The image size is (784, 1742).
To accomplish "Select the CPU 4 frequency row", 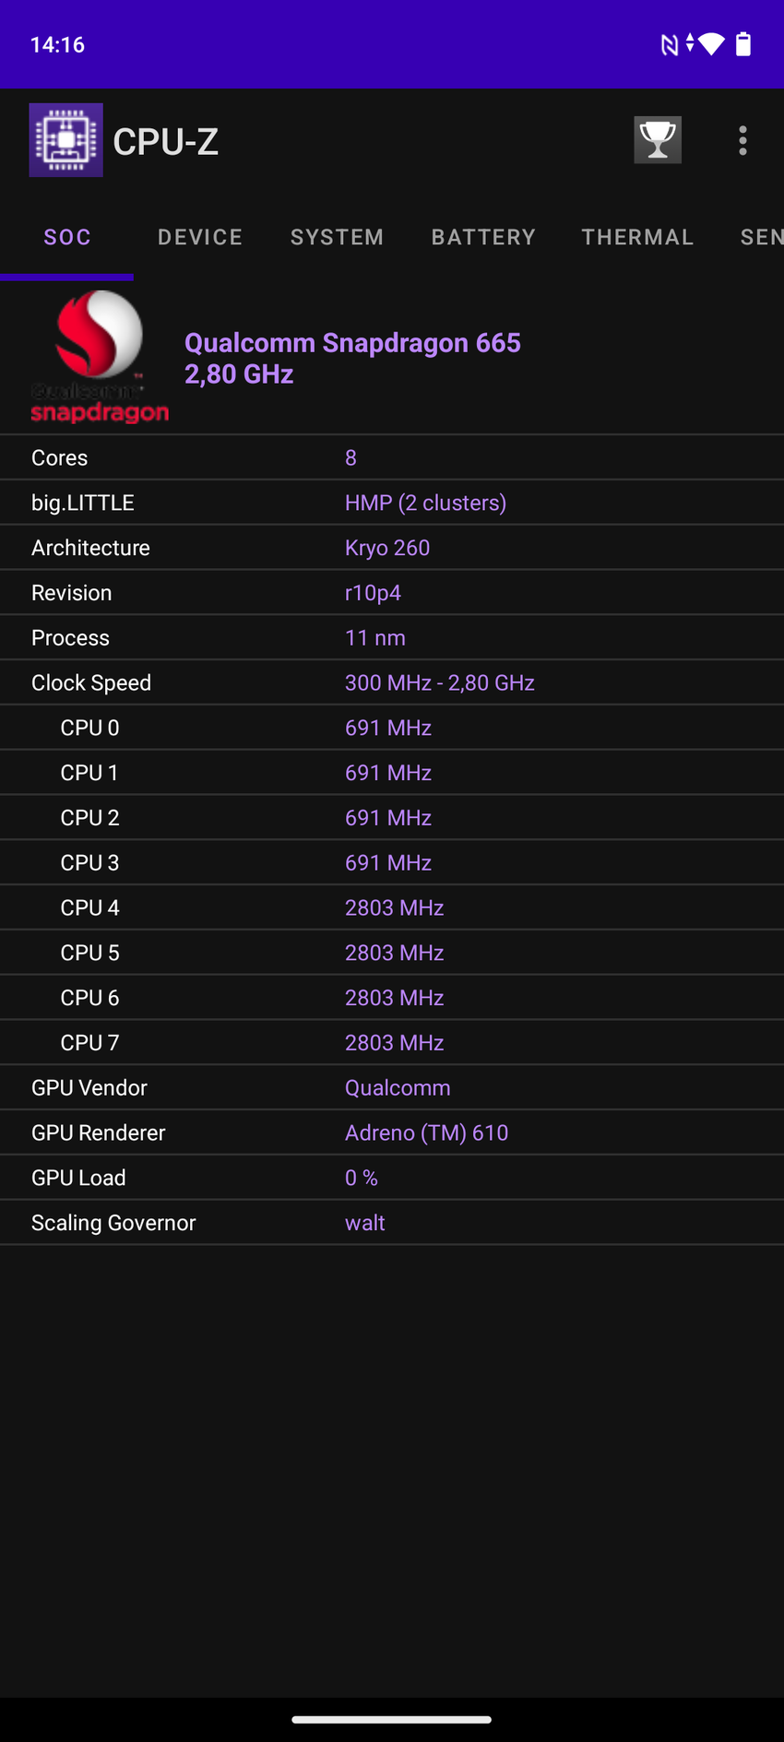I will (392, 907).
